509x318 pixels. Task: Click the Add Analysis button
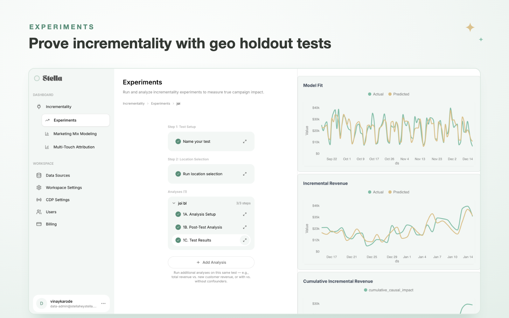click(x=211, y=262)
